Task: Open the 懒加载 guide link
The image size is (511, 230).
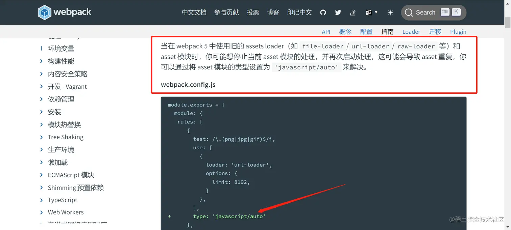Action: 58,163
